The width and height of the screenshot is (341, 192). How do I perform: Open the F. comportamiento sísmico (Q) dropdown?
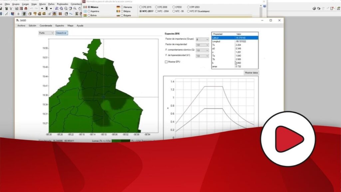click(202, 50)
